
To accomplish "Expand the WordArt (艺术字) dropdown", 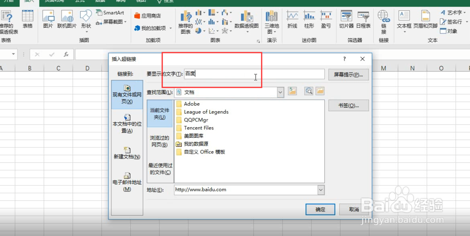I will point(465,13).
